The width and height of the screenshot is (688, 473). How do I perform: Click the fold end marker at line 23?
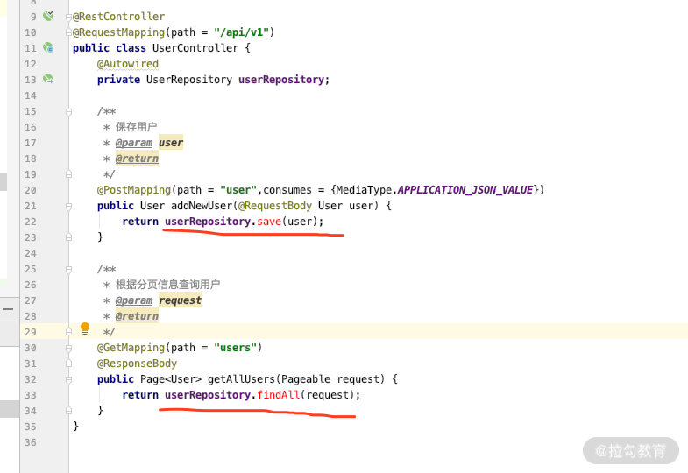point(68,237)
